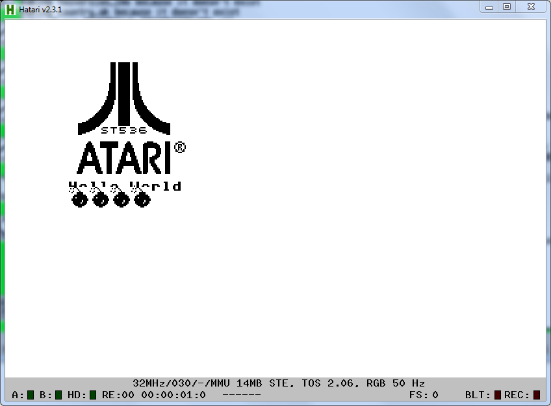Minimize the Hatari window
This screenshot has width=551, height=406.
(489, 7)
